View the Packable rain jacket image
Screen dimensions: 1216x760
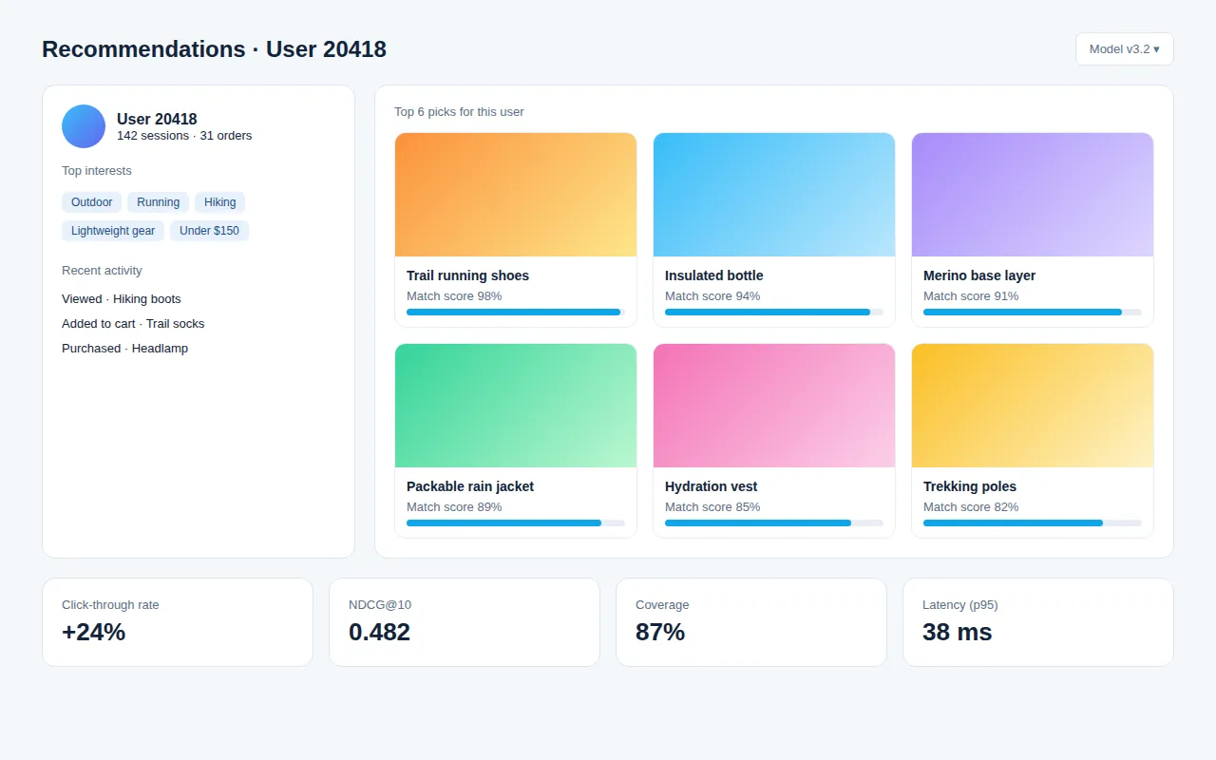(516, 406)
